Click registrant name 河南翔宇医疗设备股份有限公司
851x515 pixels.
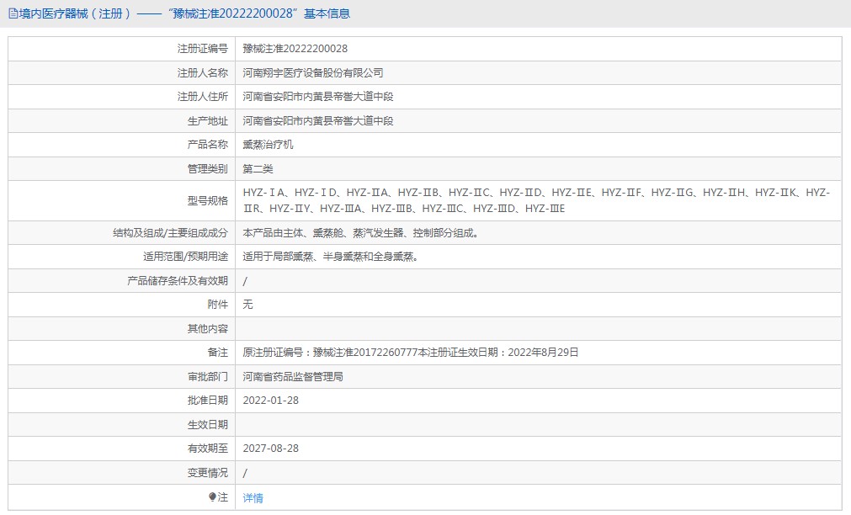tap(312, 73)
